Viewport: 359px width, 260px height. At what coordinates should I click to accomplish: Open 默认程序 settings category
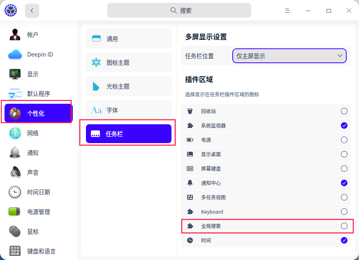click(x=38, y=94)
